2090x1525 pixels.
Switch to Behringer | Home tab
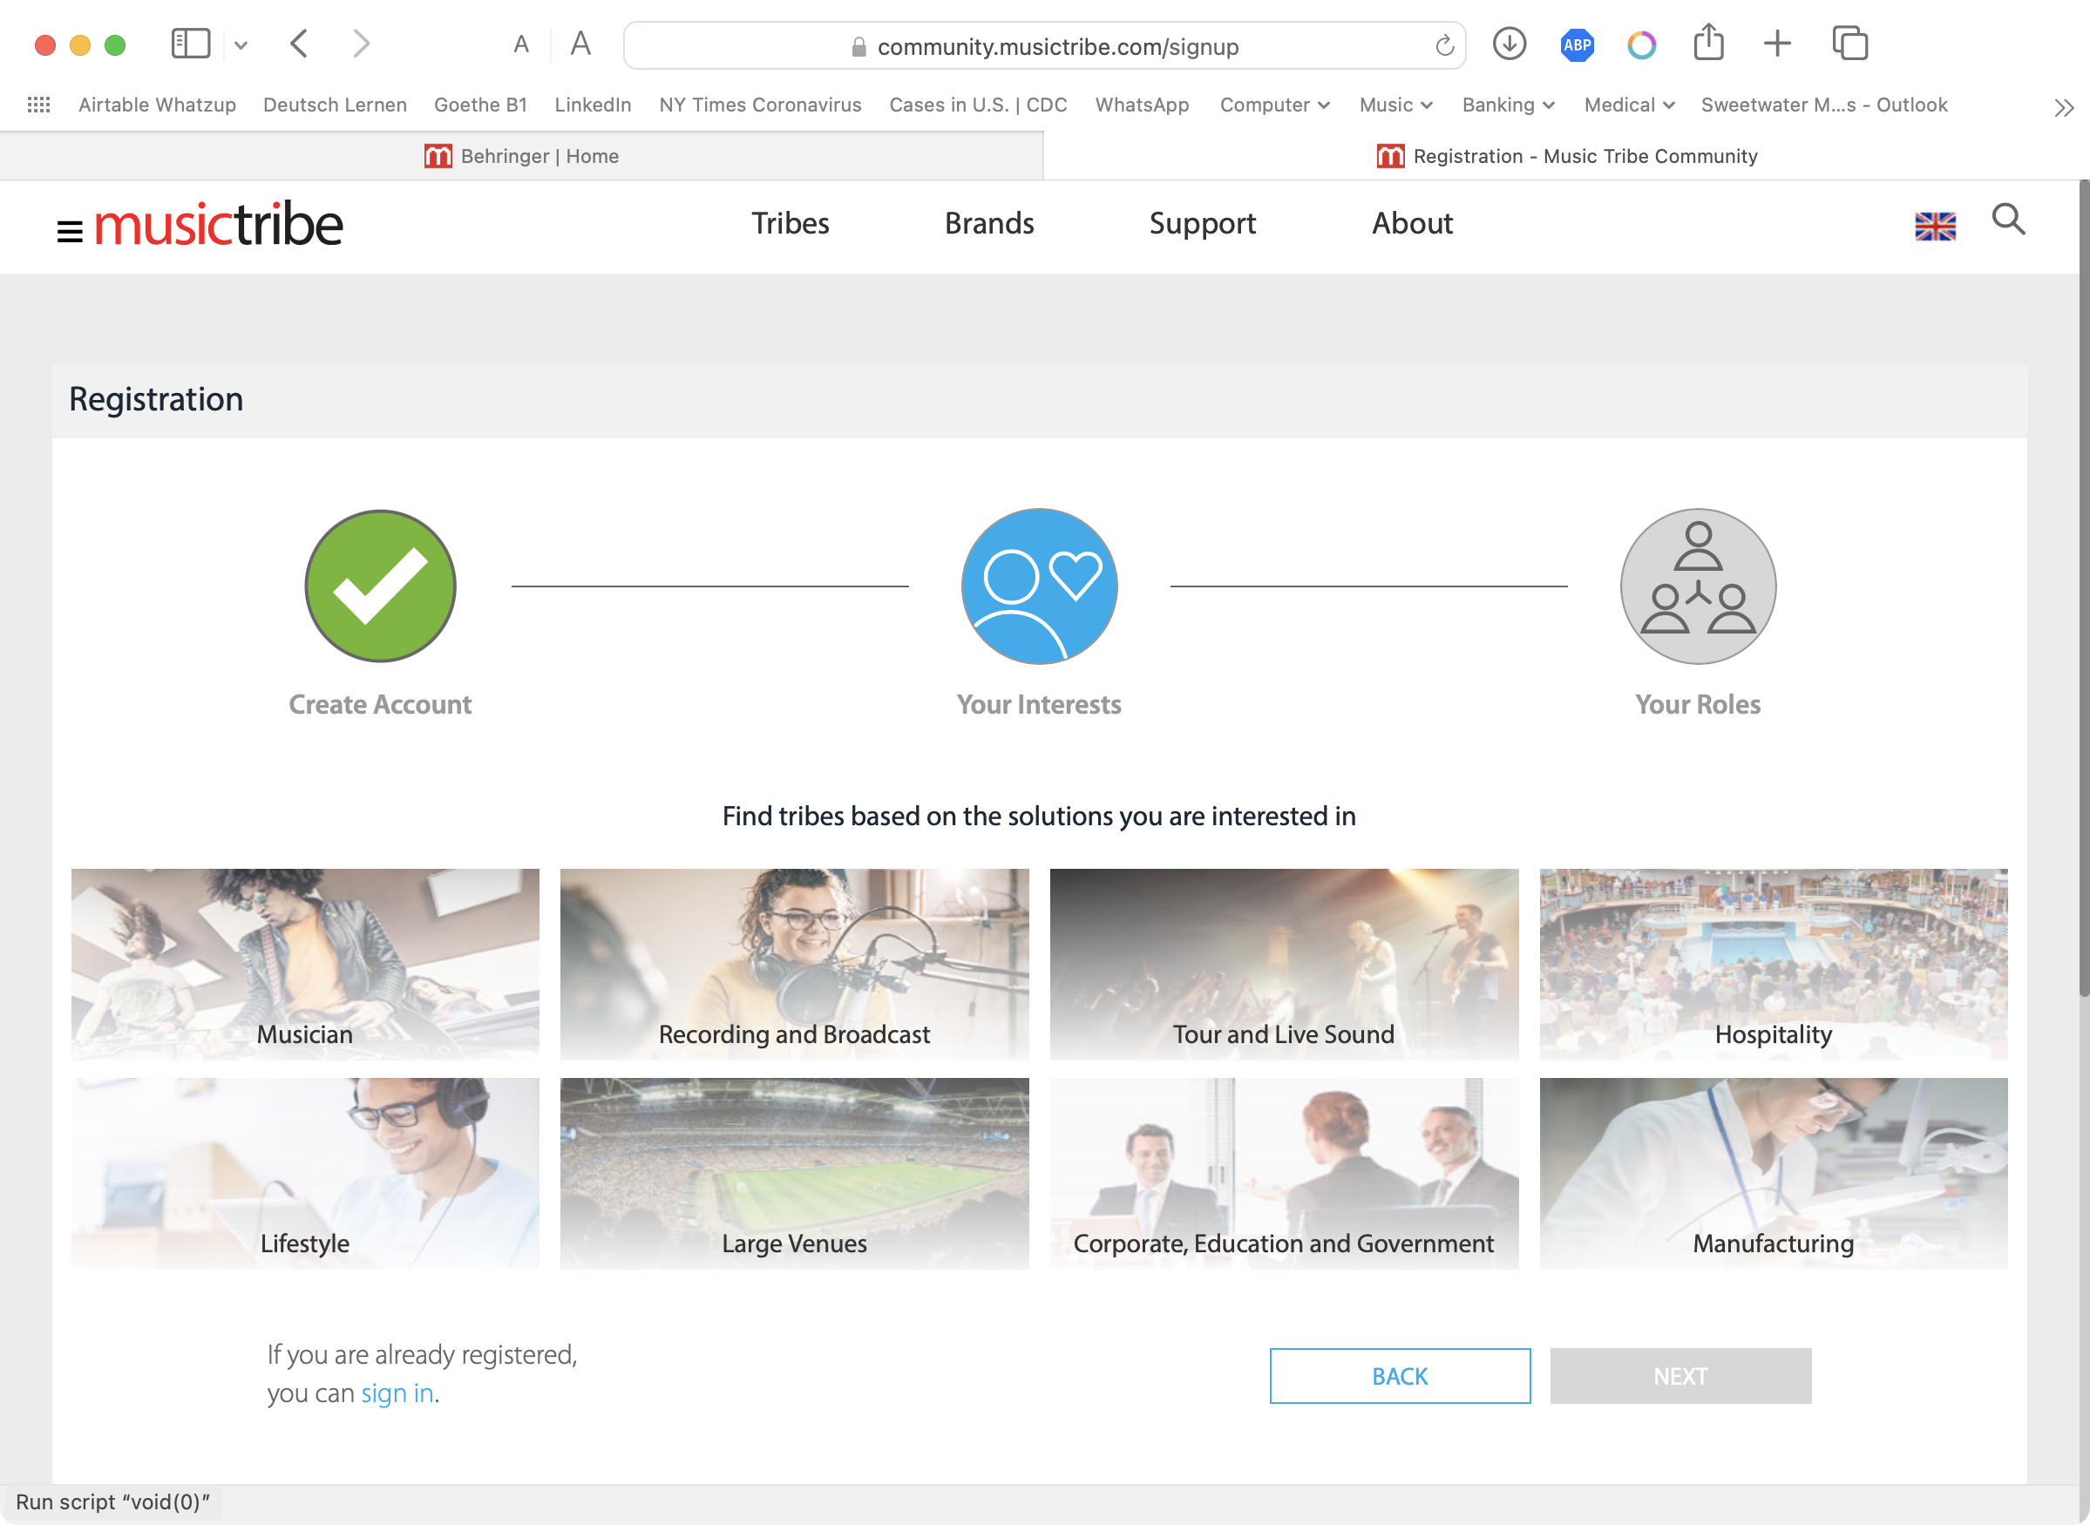(x=521, y=156)
